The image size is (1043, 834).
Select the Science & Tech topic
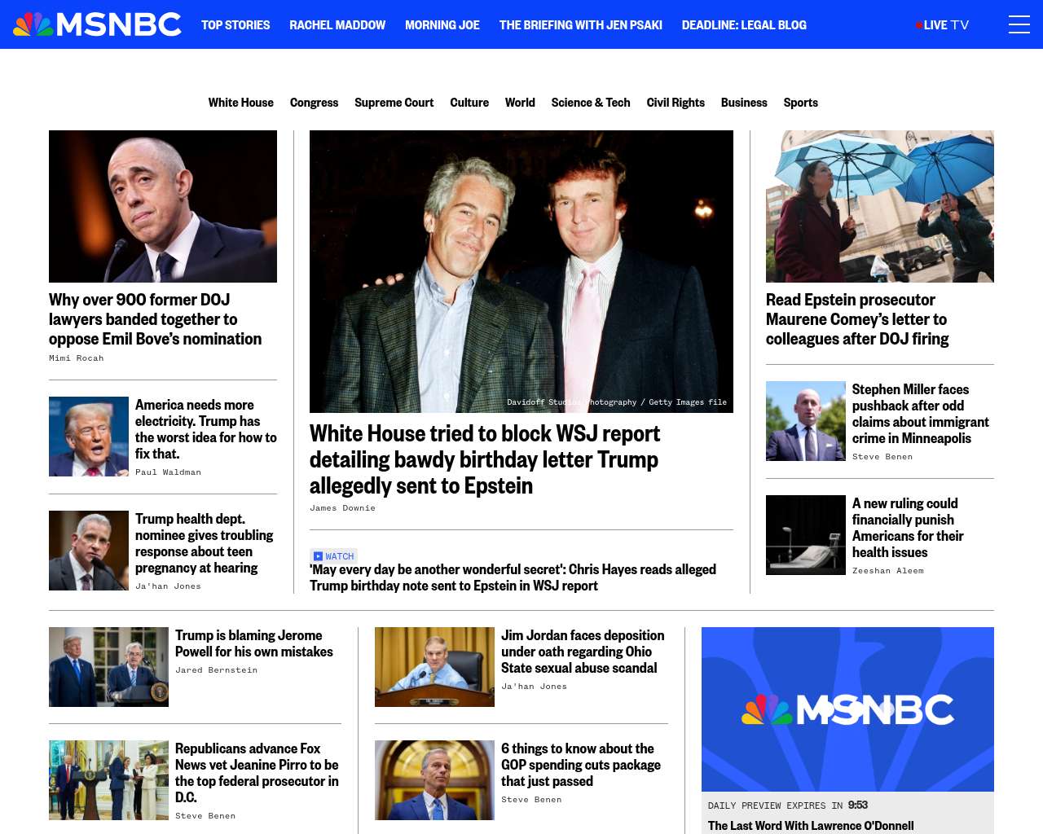tap(591, 103)
